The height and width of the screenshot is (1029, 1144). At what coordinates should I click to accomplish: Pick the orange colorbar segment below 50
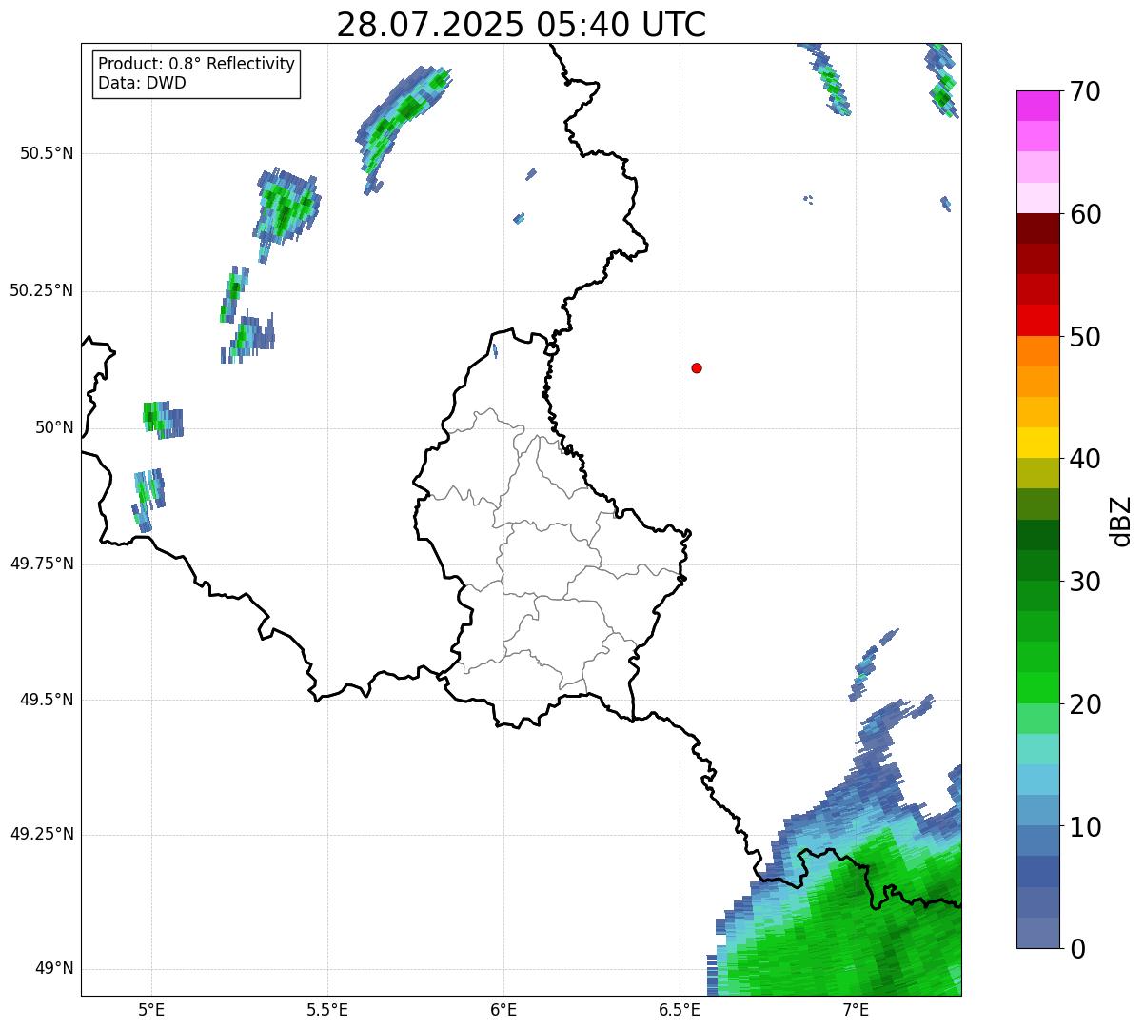(x=1037, y=351)
